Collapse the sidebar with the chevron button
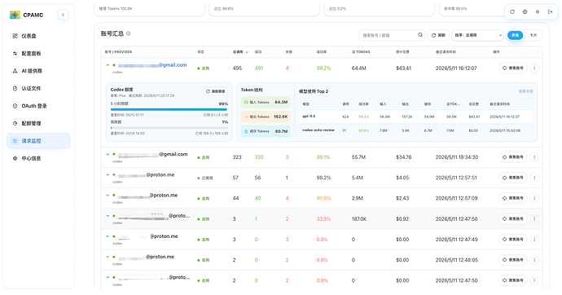This screenshot has height=295, width=562. point(63,15)
